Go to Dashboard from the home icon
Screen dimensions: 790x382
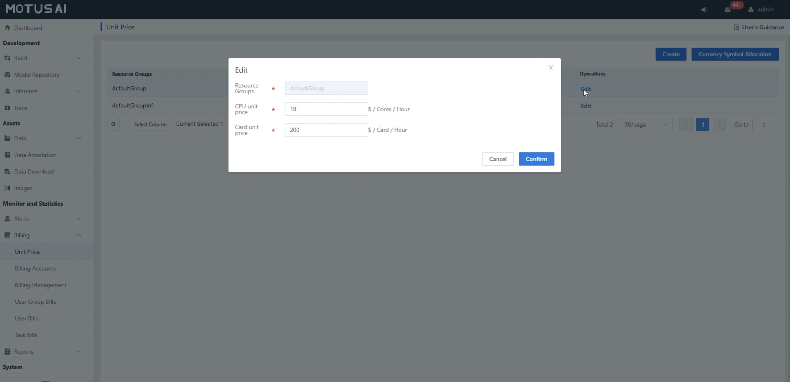(x=7, y=27)
